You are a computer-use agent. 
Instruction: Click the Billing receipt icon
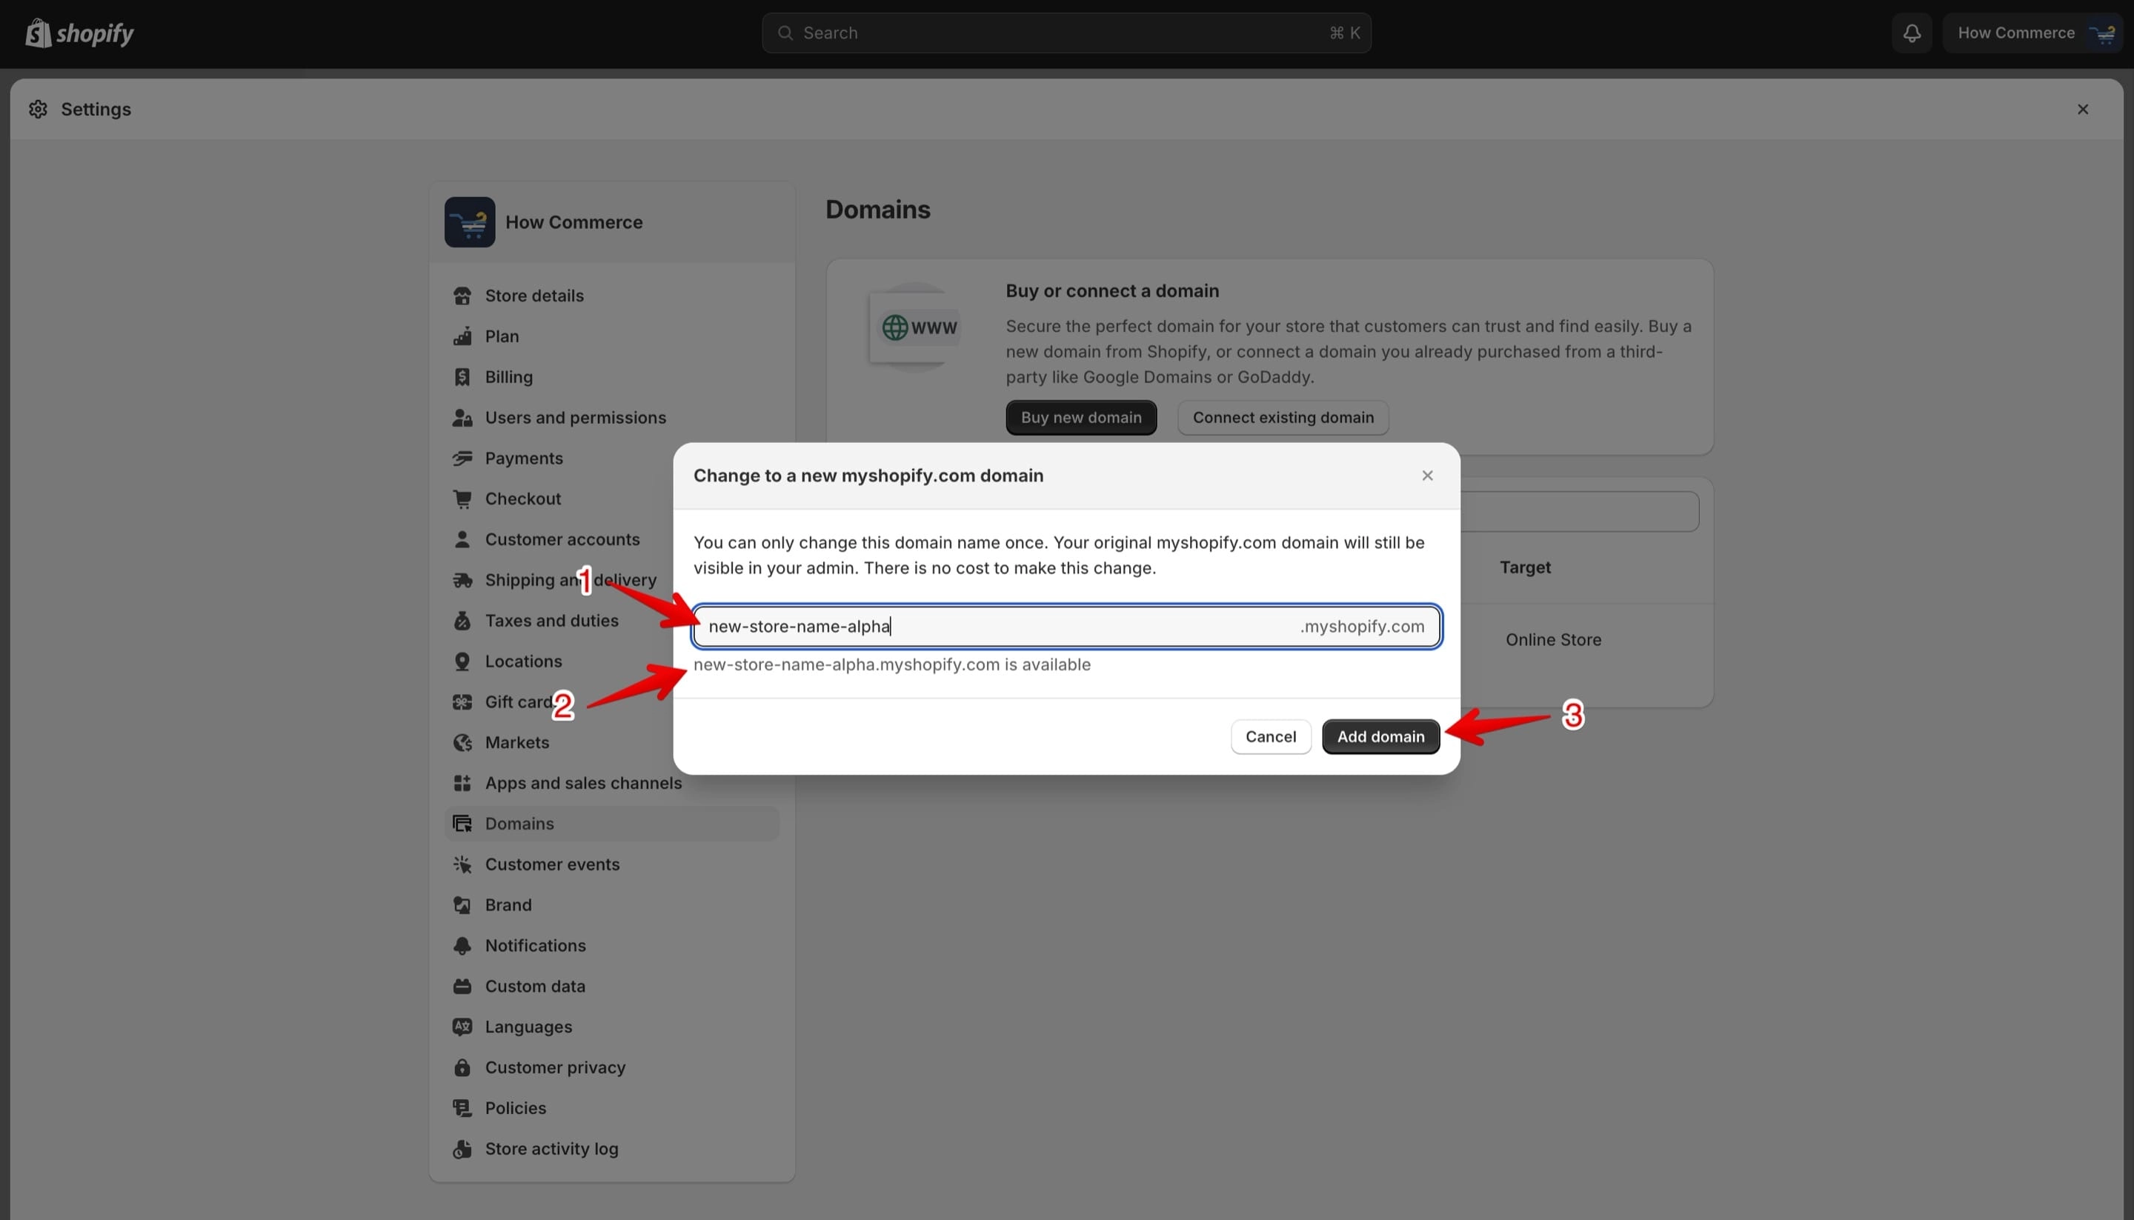point(462,377)
